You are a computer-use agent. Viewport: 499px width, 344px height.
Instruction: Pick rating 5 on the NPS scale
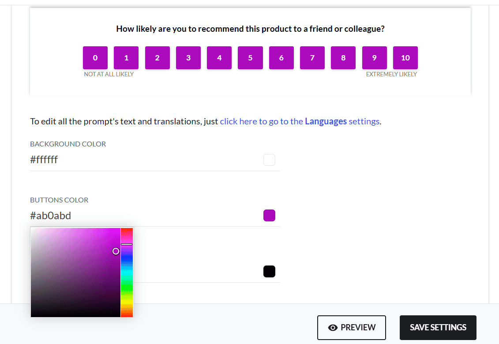point(250,58)
